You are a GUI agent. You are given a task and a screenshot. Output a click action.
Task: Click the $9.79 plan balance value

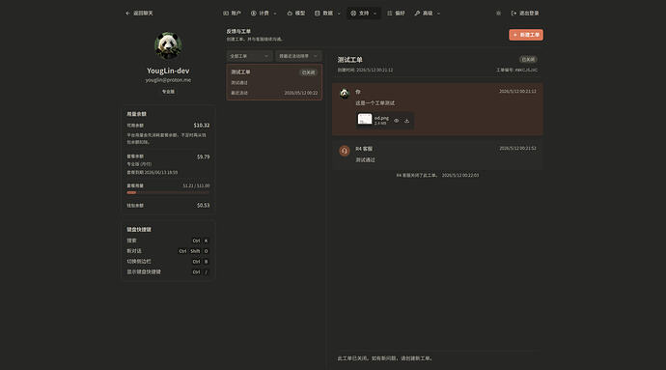pyautogui.click(x=203, y=157)
